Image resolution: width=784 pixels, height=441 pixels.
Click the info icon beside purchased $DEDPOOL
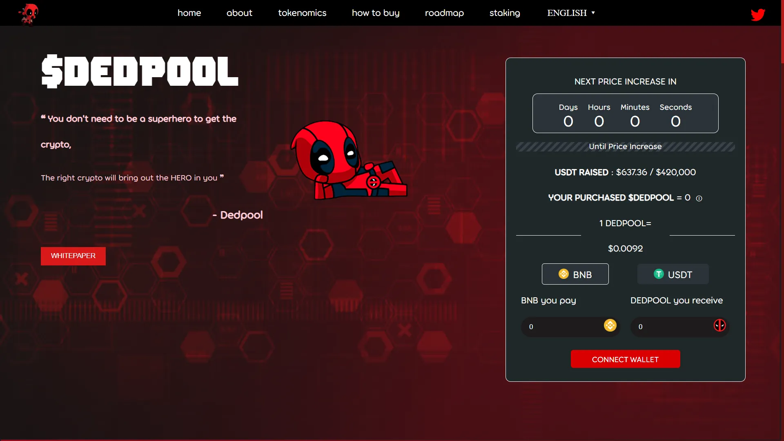[x=699, y=198]
